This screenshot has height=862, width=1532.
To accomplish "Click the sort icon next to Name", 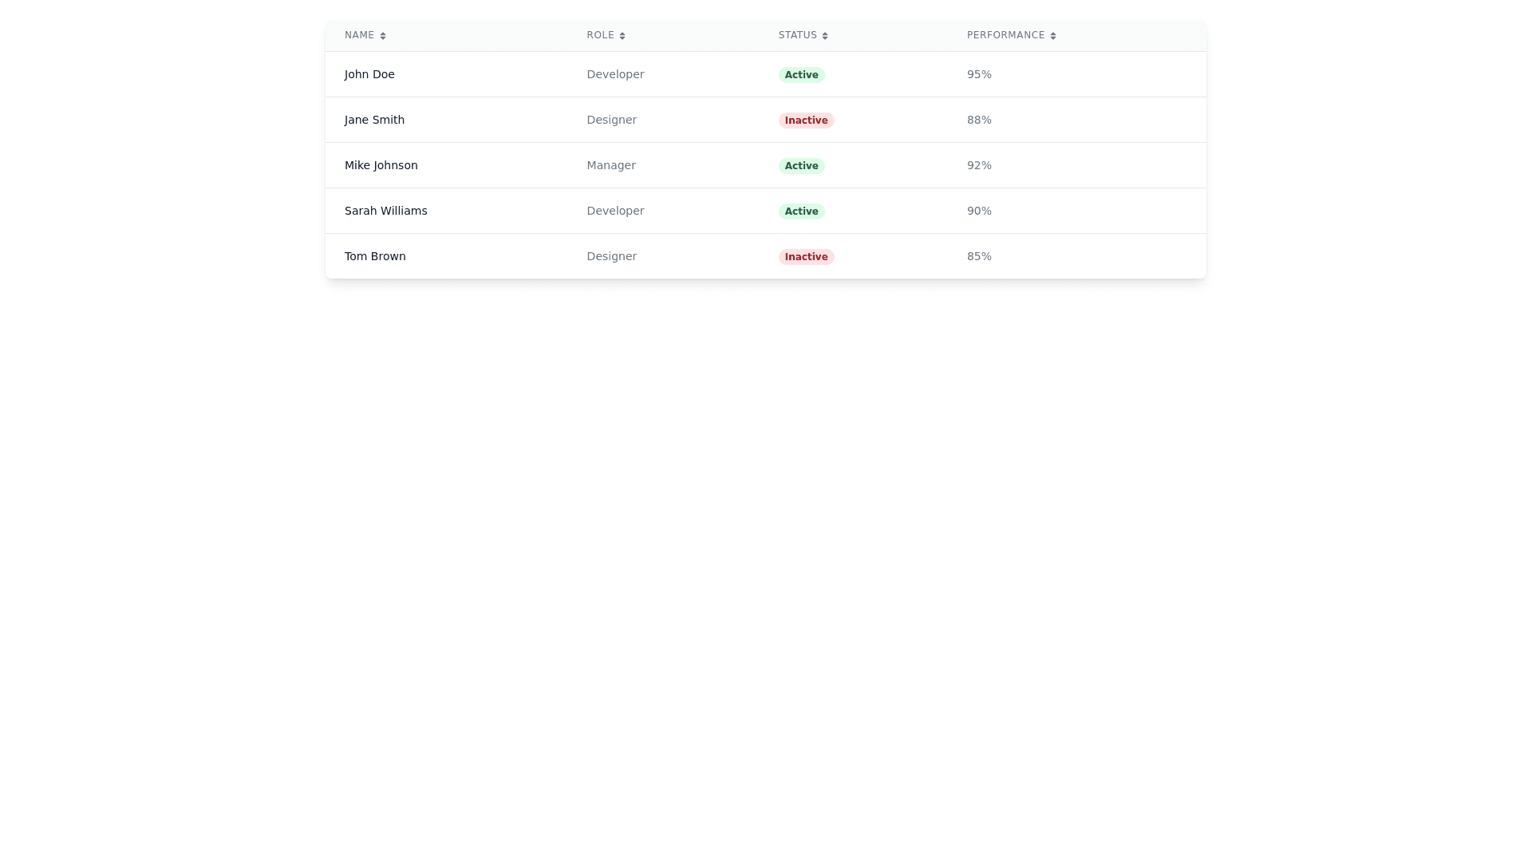I will coord(383,36).
